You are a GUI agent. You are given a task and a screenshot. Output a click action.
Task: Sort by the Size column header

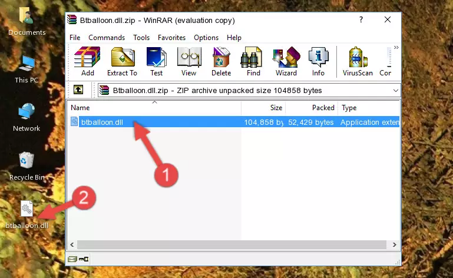(263, 108)
